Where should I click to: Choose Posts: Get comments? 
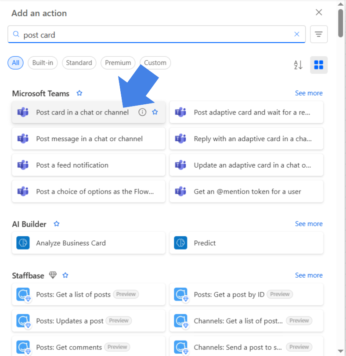pos(88,346)
